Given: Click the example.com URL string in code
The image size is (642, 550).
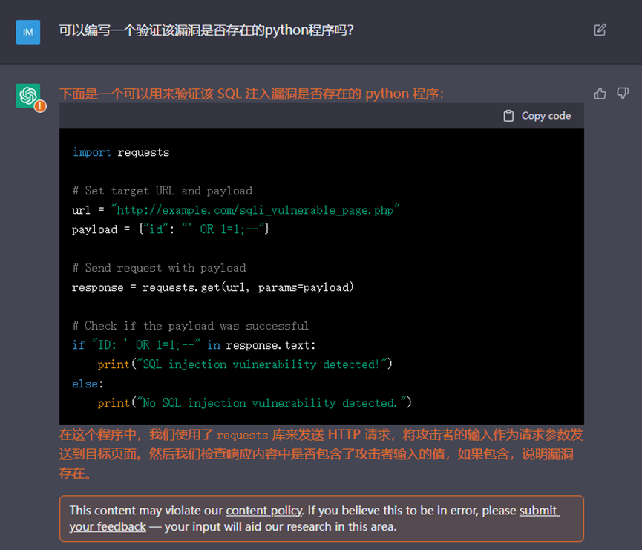Looking at the screenshot, I should click(255, 210).
